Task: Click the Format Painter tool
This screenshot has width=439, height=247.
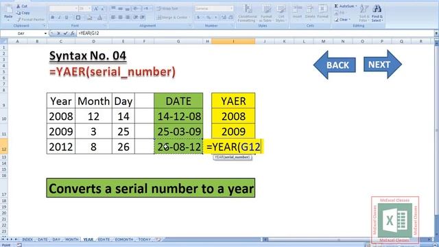Action: 30,20
